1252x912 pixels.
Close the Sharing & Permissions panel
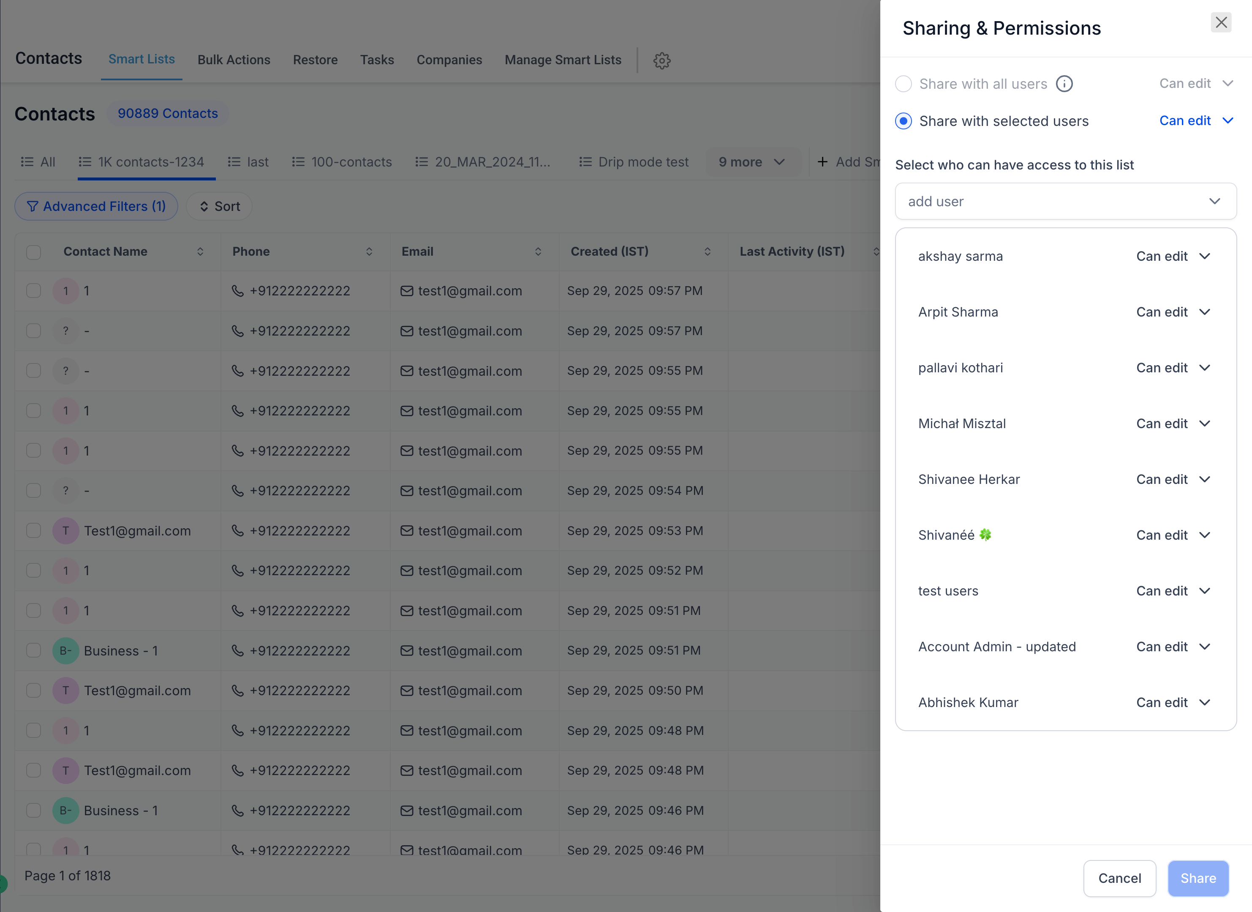click(x=1221, y=23)
